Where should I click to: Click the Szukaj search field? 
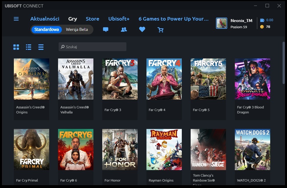(x=93, y=47)
